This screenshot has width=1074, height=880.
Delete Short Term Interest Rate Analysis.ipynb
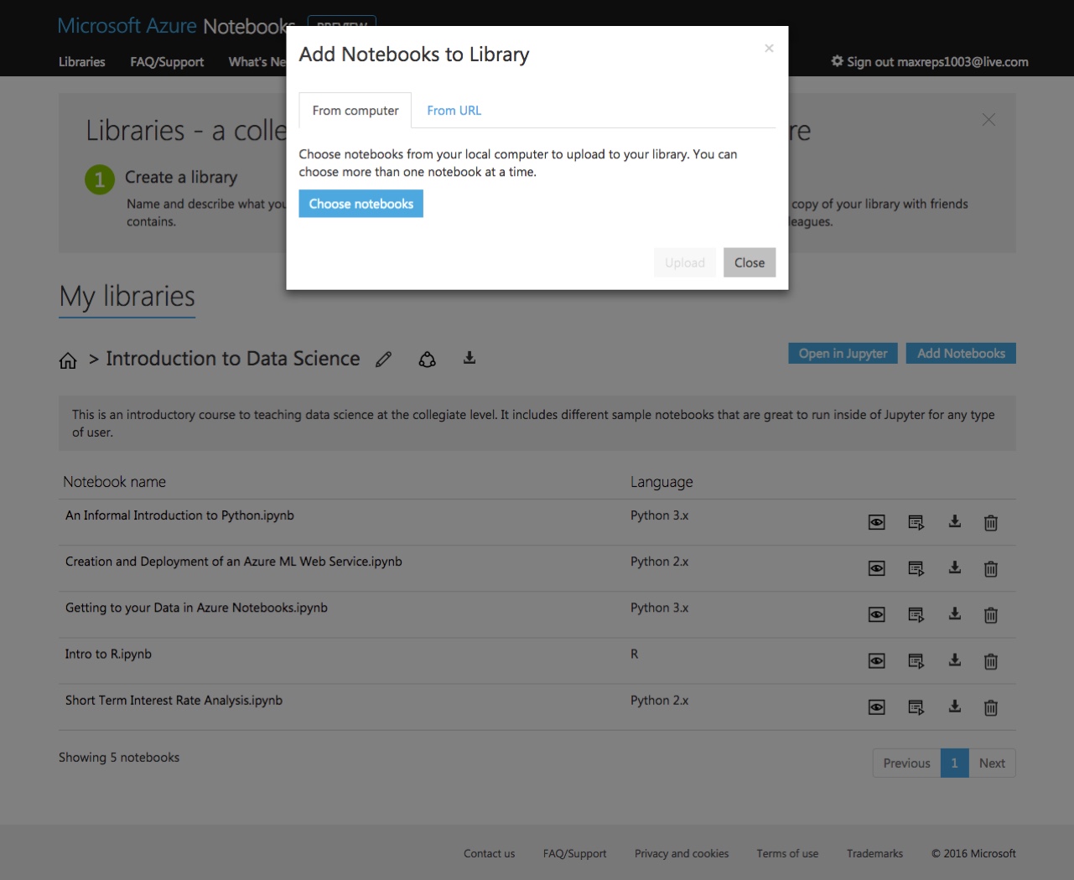click(x=990, y=707)
